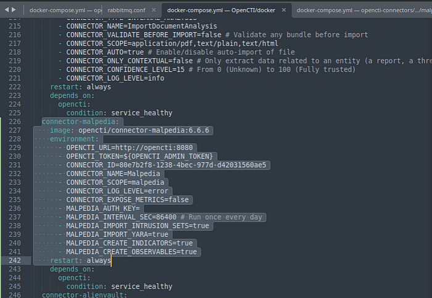
Task: Open the first docker-compose.yml tab
Action: coord(65,10)
